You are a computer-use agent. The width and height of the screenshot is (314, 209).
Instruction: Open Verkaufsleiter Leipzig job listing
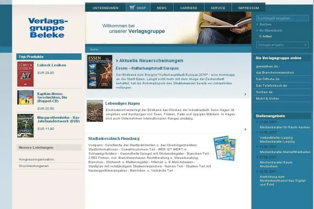click(x=276, y=137)
